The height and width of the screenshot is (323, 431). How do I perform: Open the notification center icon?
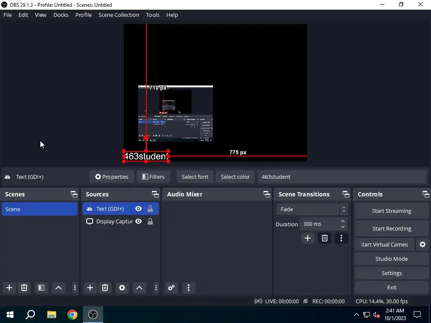417,315
